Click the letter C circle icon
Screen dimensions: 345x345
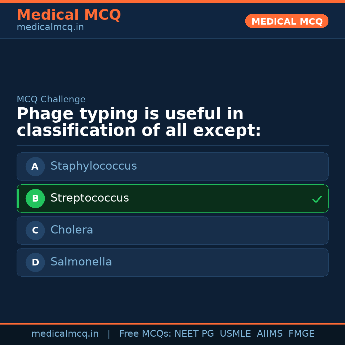[x=35, y=230]
